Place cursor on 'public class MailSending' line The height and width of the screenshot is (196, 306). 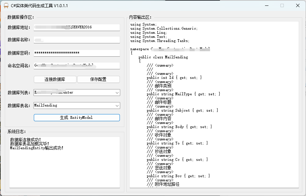163,57
